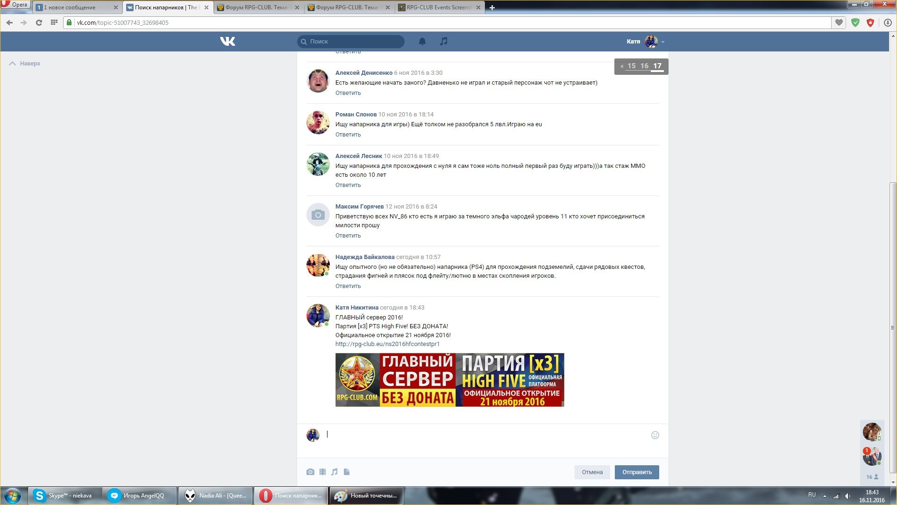Go to page 16 in pagination
897x505 pixels.
pos(644,66)
